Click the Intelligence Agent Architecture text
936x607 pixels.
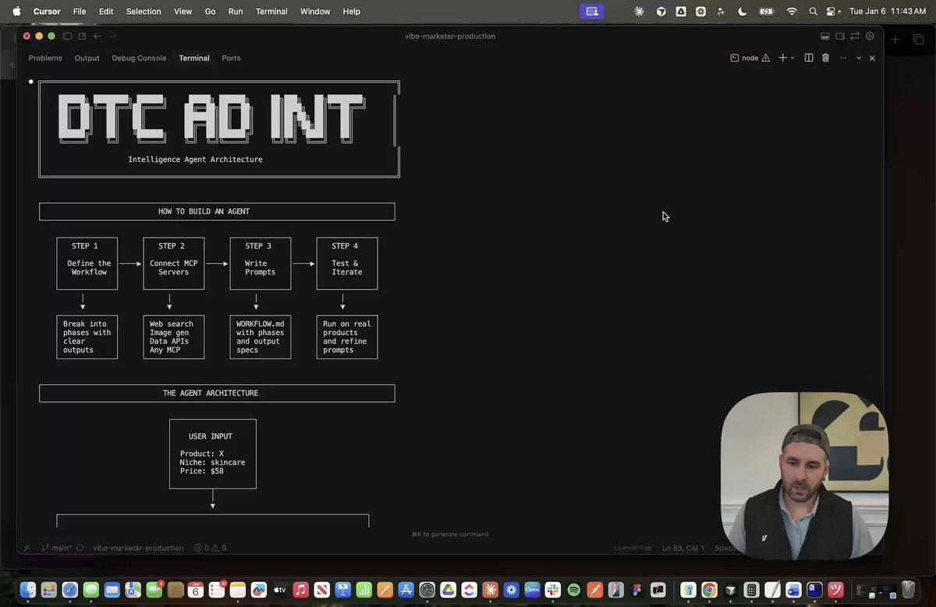click(x=195, y=160)
